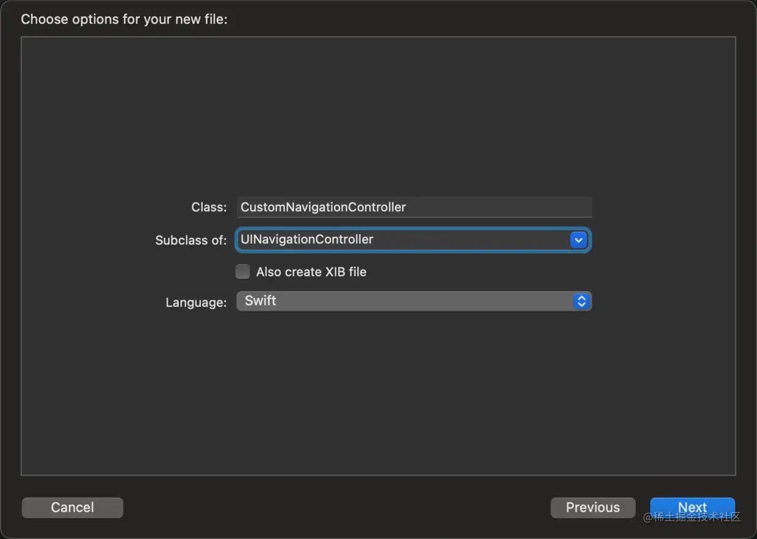Select the CustomNavigationController text
The width and height of the screenshot is (757, 539).
pos(323,207)
